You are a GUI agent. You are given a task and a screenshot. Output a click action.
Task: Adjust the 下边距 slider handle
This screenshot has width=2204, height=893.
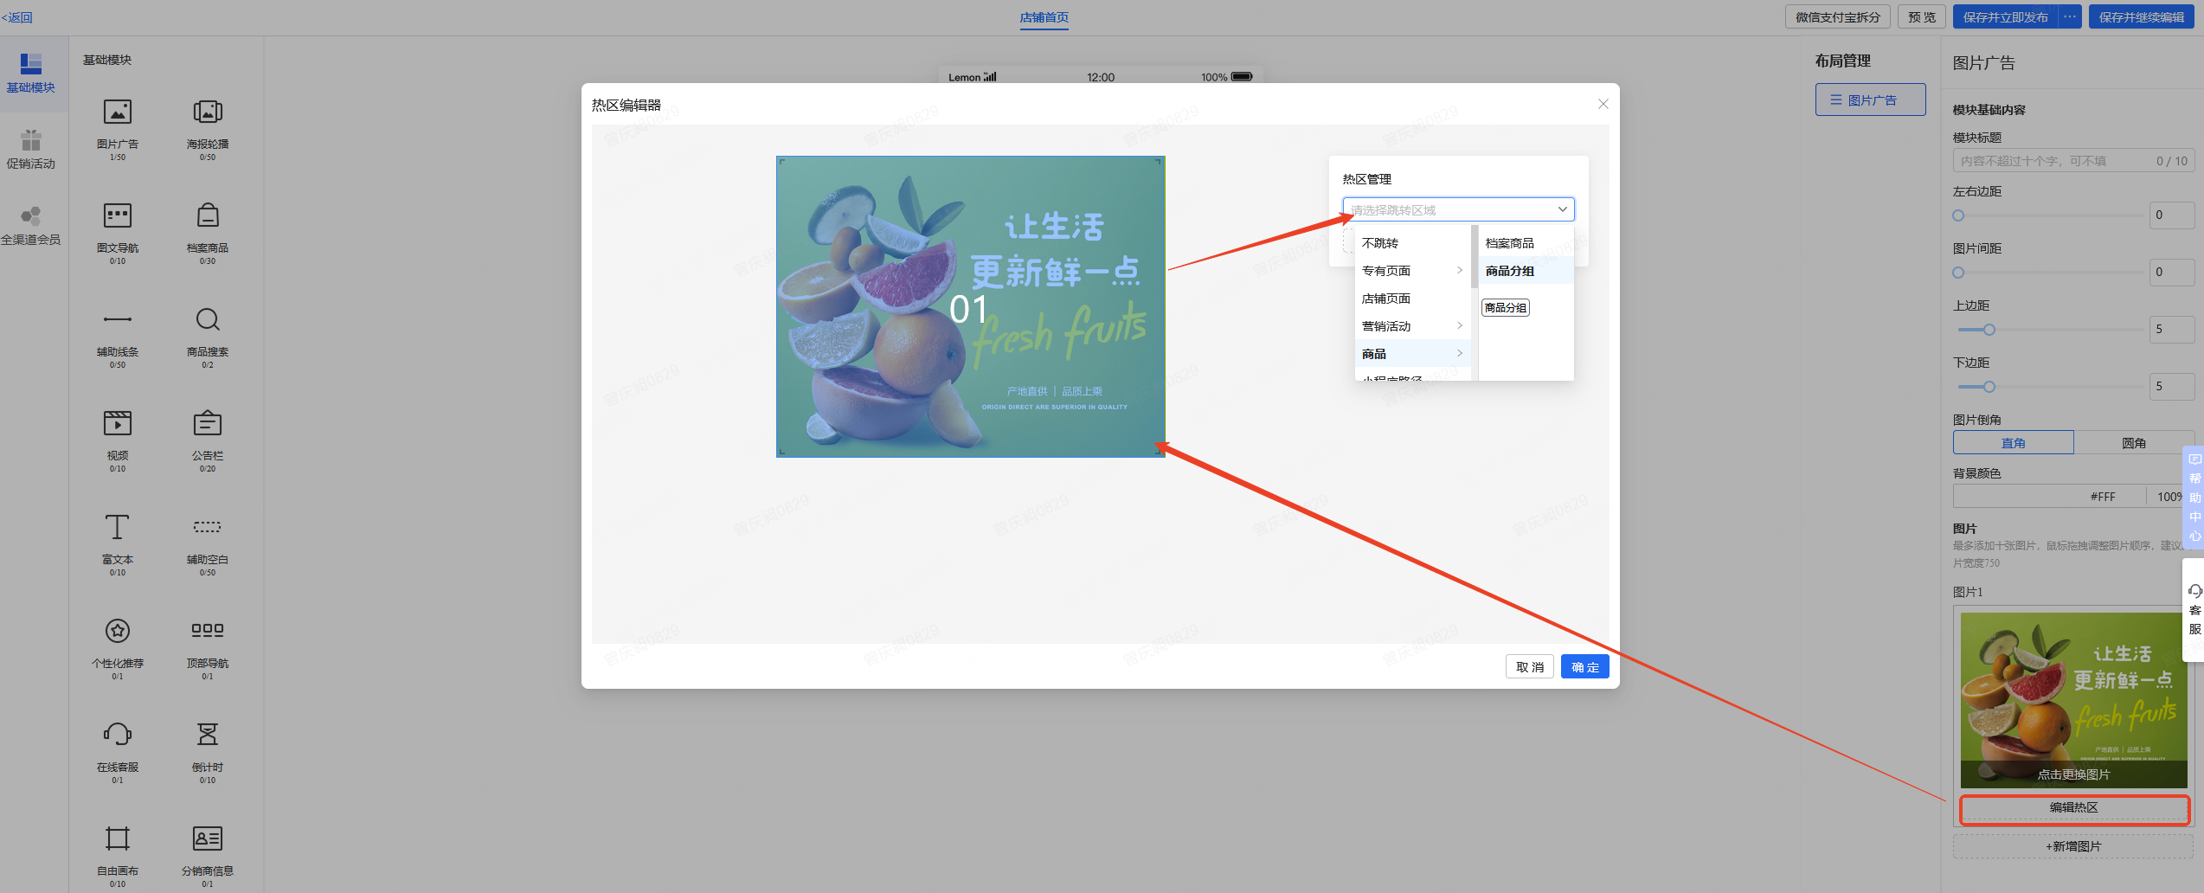(1989, 387)
